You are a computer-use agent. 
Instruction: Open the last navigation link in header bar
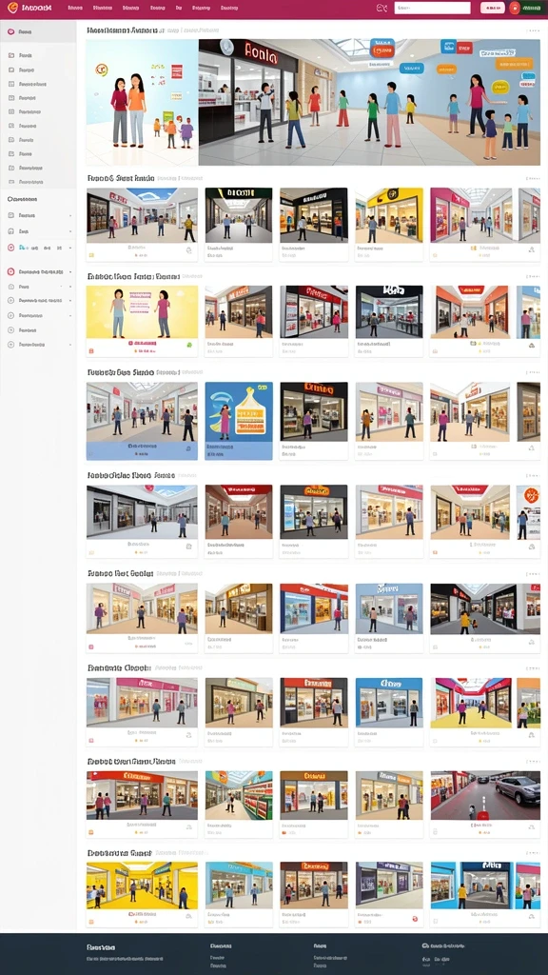pyautogui.click(x=229, y=8)
